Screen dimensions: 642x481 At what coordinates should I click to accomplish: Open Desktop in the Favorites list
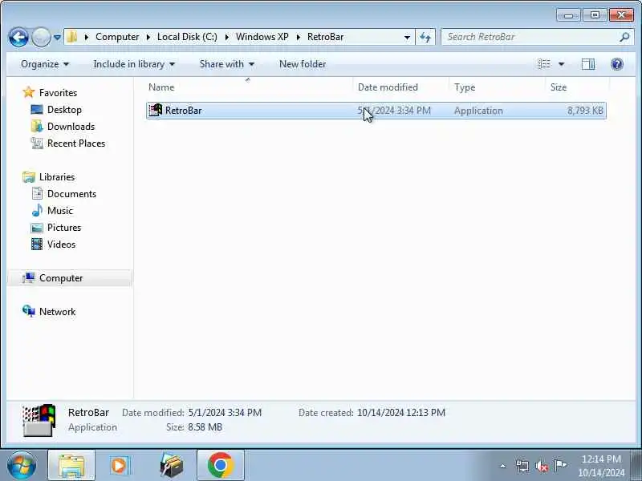tap(64, 110)
